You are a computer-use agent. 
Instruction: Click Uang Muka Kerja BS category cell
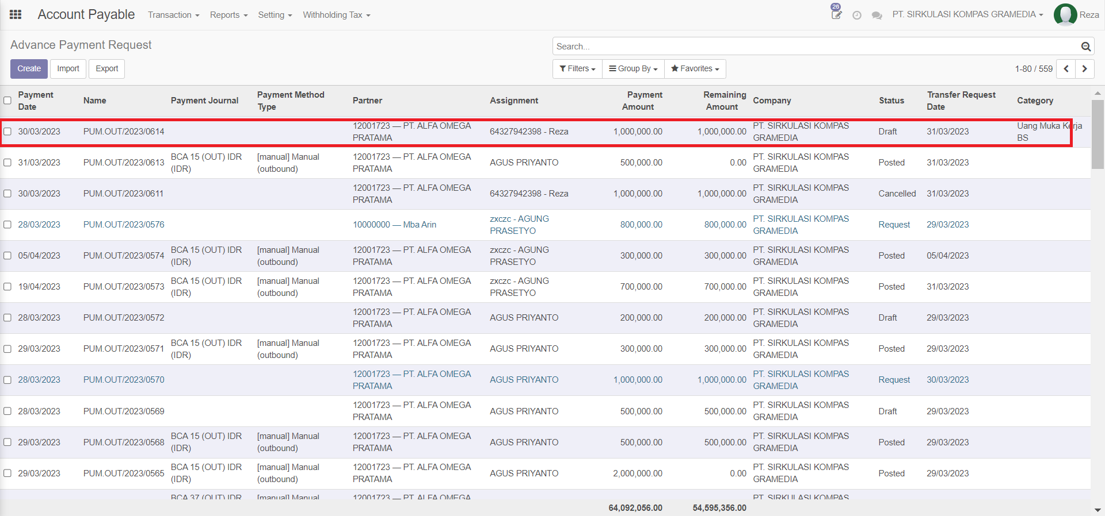coord(1049,132)
